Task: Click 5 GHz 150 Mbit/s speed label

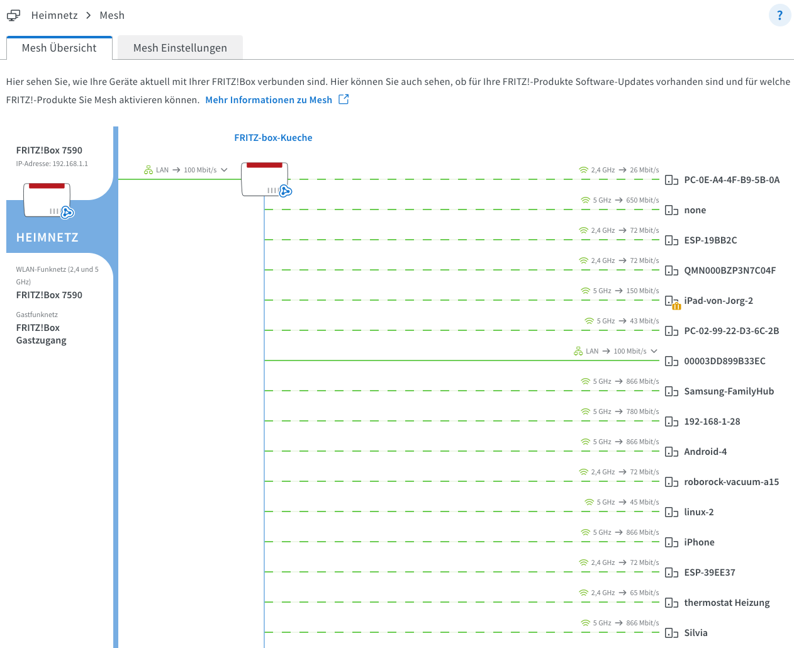Action: click(x=626, y=291)
